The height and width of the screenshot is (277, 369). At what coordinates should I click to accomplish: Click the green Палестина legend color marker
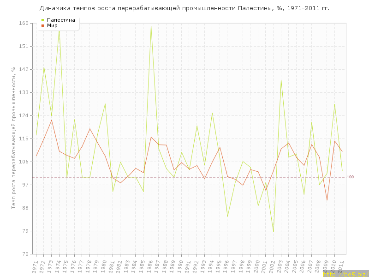point(43,20)
